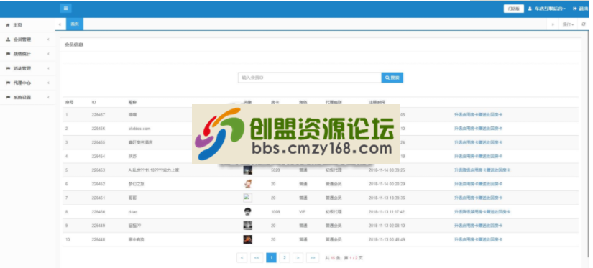The height and width of the screenshot is (268, 593).
Task: Click the flag icon beside 系统设置
Action: point(8,97)
